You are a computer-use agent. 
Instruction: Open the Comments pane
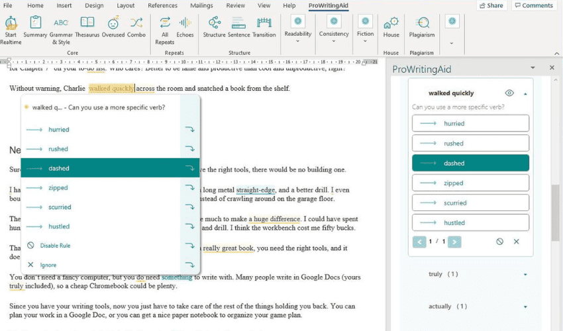tap(534, 5)
